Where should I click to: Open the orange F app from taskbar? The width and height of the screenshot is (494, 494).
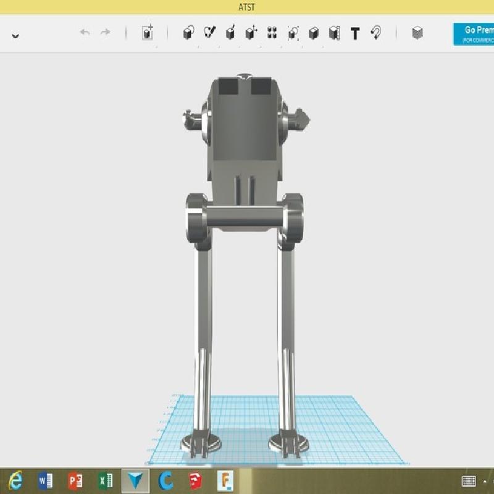point(225,481)
